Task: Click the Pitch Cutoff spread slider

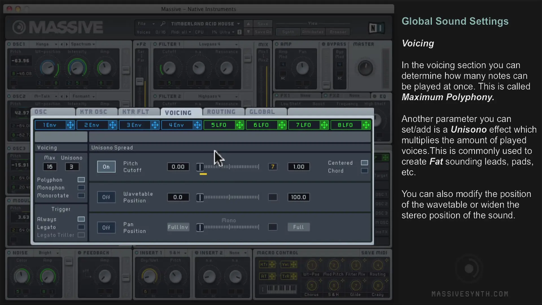Action: [229, 167]
